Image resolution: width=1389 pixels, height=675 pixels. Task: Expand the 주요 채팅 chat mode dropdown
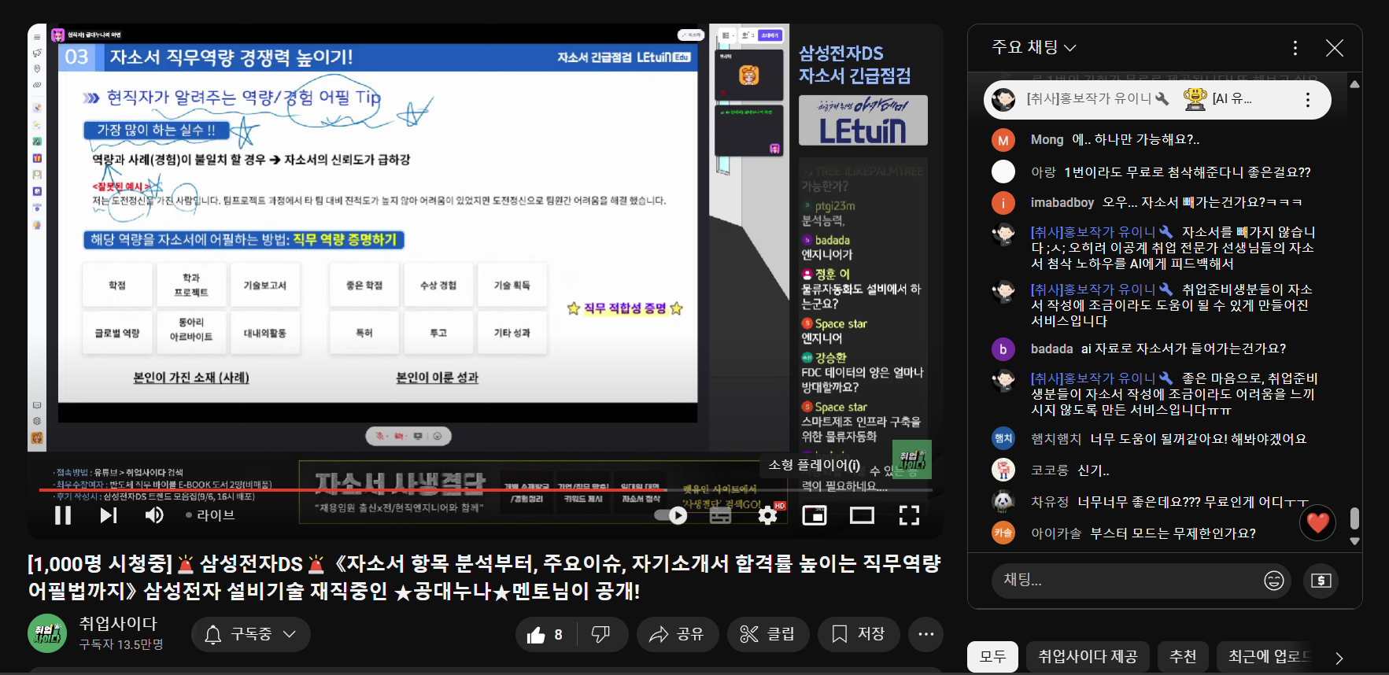[x=1034, y=48]
